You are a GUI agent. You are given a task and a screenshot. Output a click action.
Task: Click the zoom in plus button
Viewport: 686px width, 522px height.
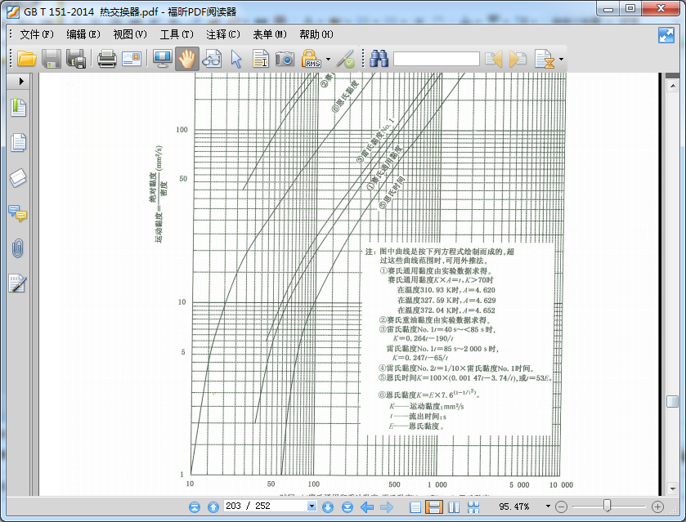657,506
